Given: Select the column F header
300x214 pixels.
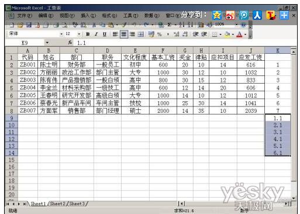Looking at the screenshot, I should click(163, 50).
